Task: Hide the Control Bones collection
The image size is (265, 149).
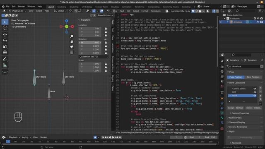Action: (255, 89)
